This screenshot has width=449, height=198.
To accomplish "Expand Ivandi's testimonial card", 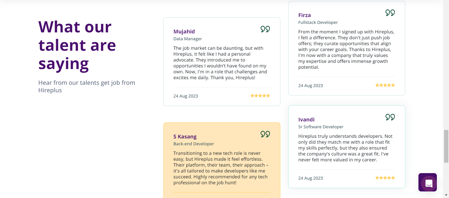I will tap(346, 147).
